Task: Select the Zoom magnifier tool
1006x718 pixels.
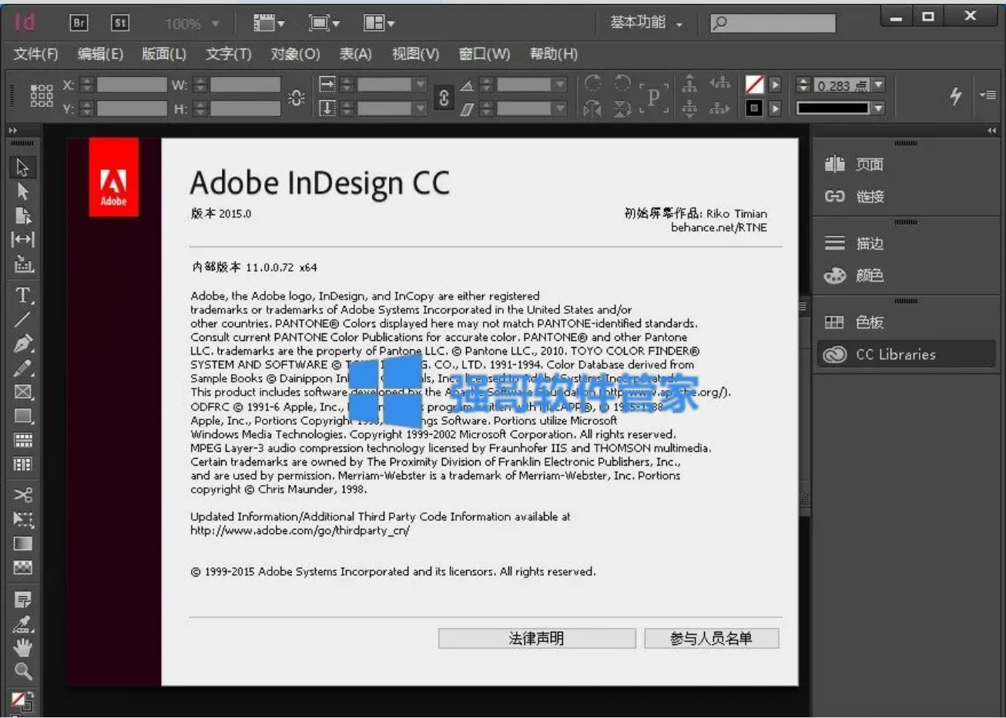Action: [23, 672]
